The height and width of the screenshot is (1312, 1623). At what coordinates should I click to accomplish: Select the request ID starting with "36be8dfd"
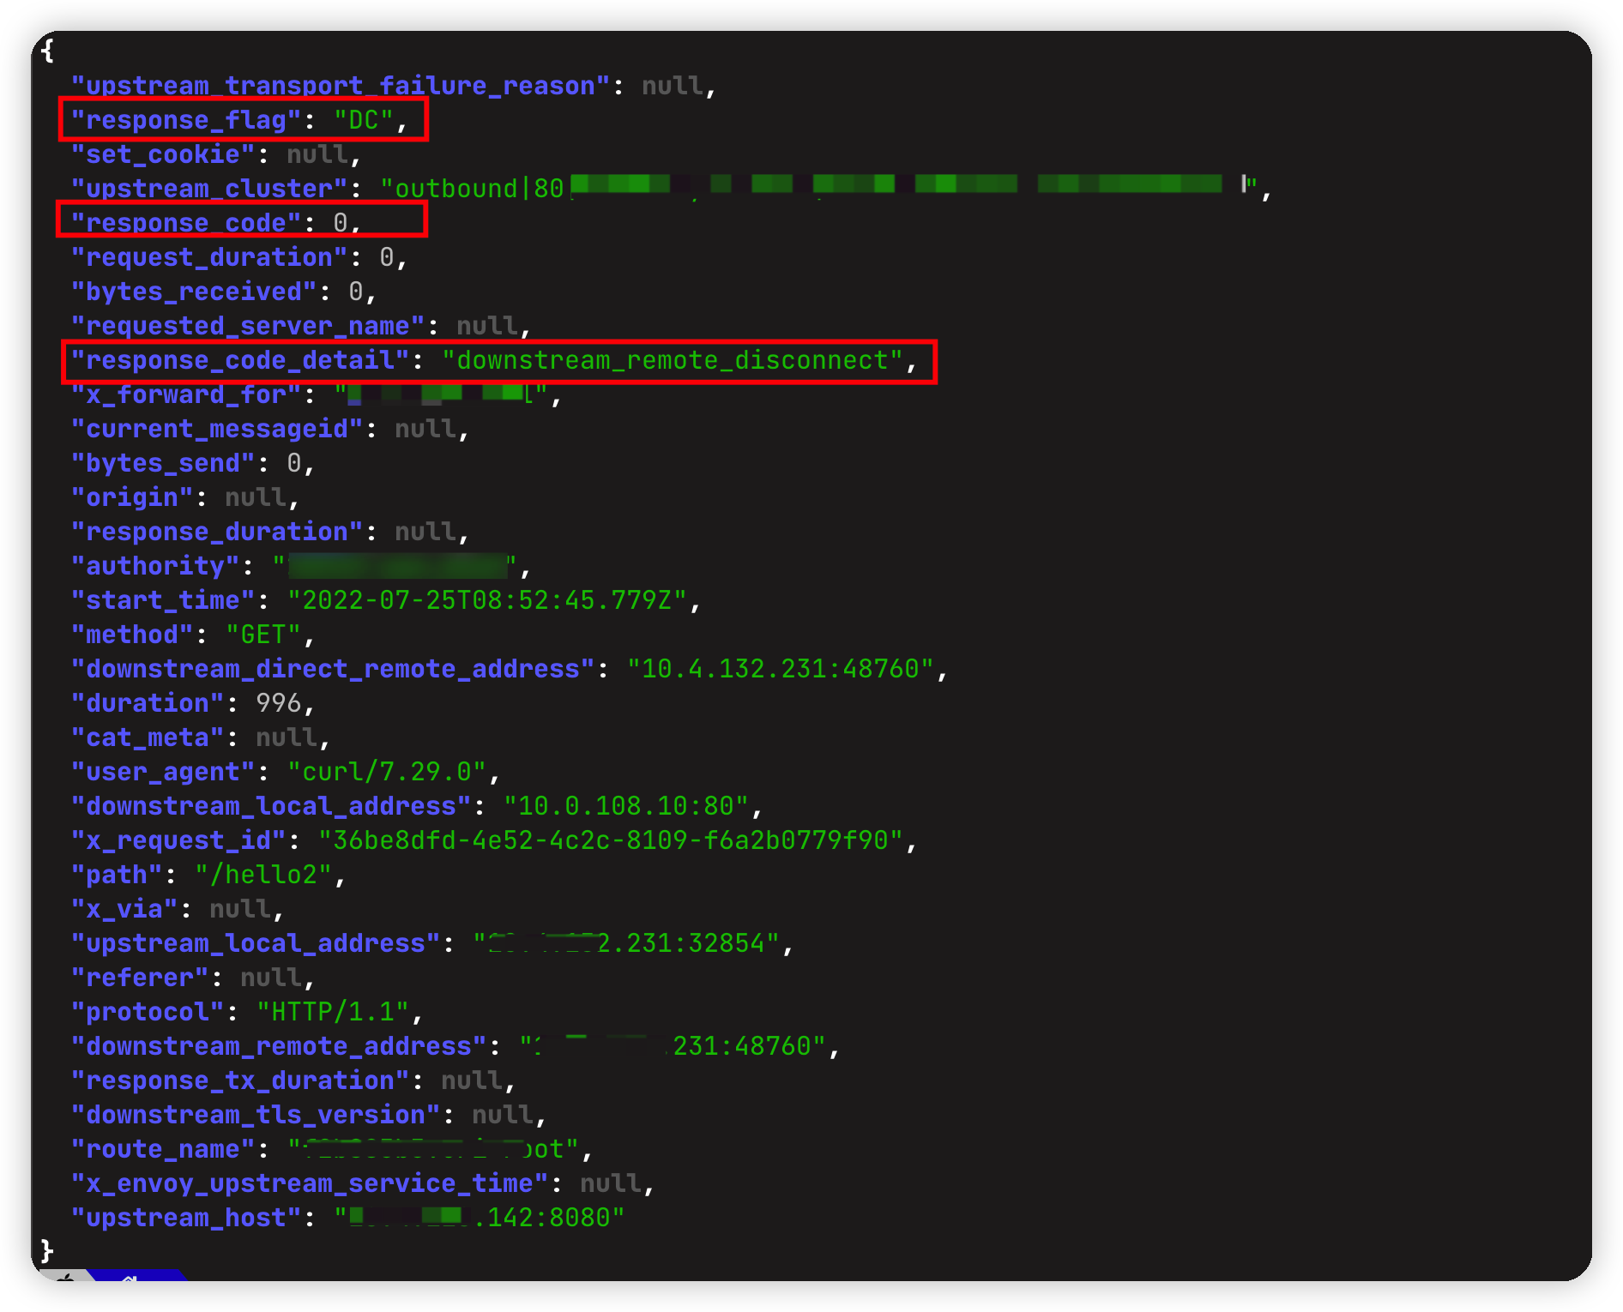pos(611,840)
